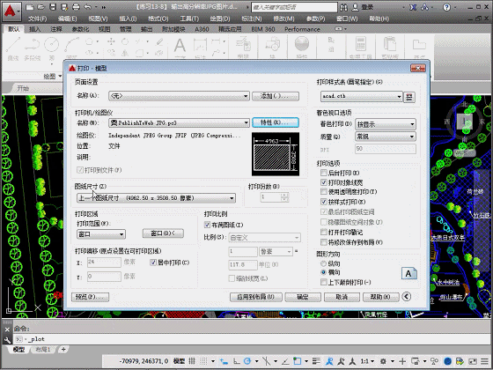This screenshot has height=370, width=493.
Task: Enable 打开打印戳记 checkbox
Action: click(x=324, y=233)
